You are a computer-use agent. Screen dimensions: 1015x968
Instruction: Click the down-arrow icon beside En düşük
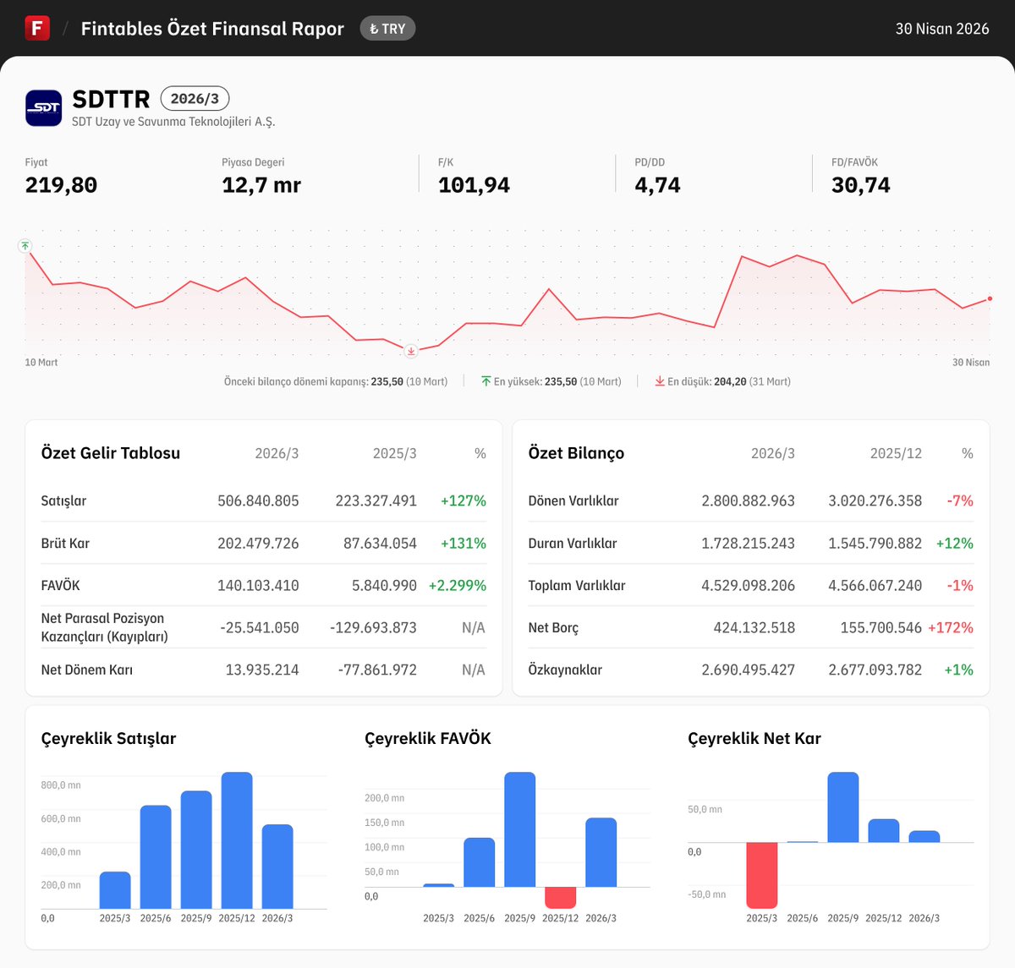(660, 381)
